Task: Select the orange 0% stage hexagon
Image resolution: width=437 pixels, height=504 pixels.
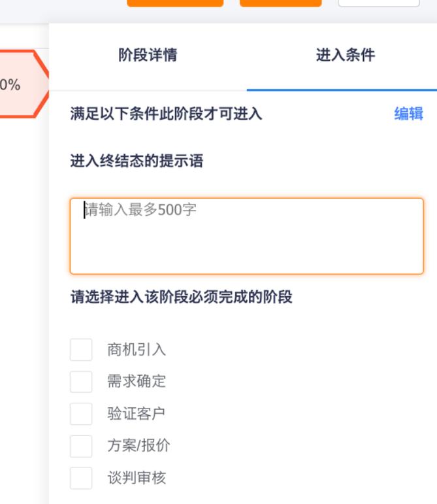Action: coord(20,84)
